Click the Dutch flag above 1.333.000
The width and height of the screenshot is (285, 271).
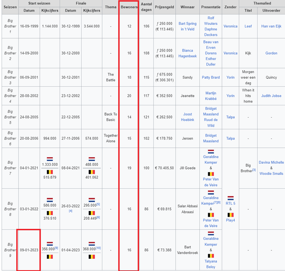pyautogui.click(x=50, y=159)
